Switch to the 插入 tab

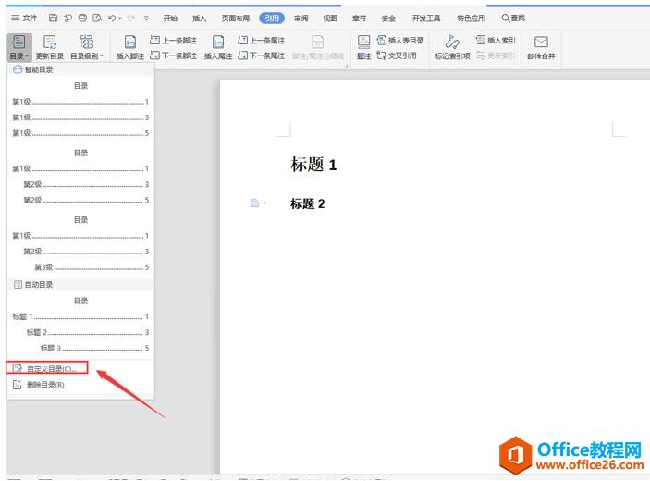pyautogui.click(x=199, y=18)
